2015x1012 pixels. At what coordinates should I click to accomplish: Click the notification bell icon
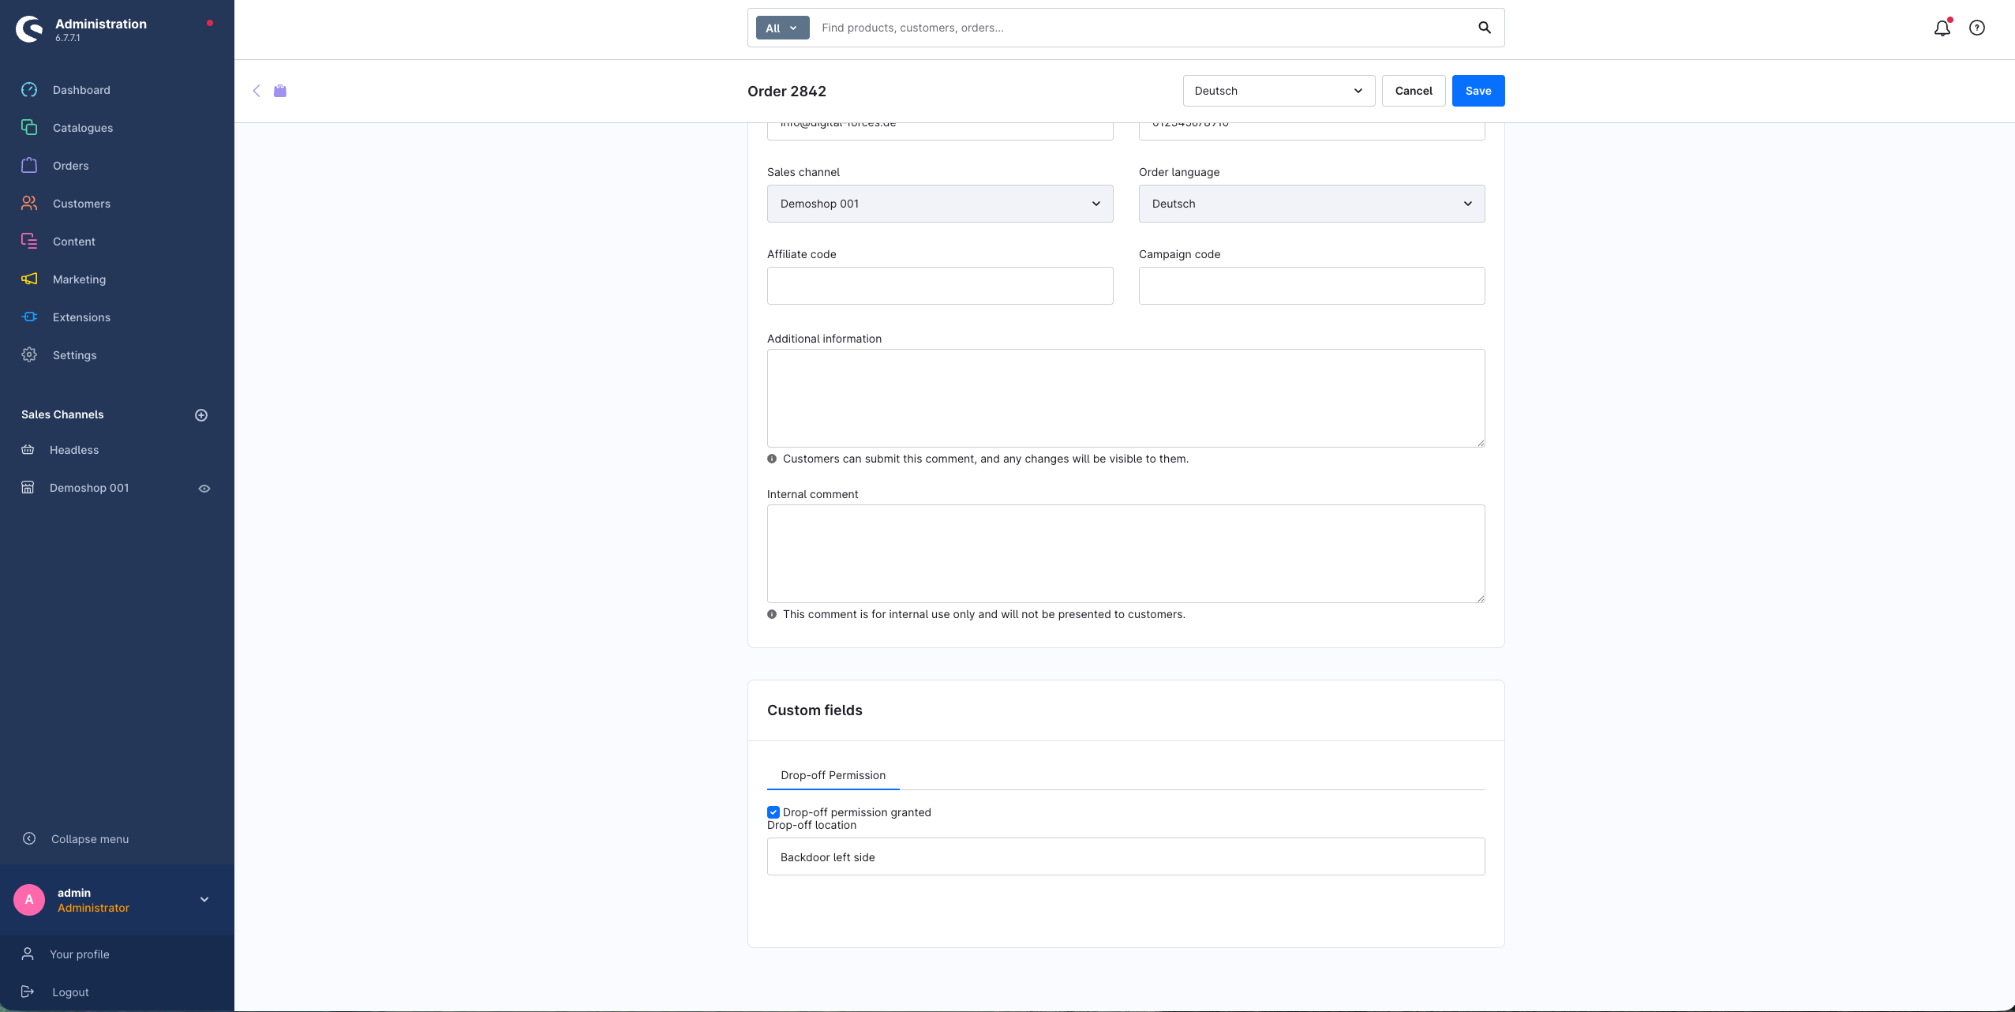pyautogui.click(x=1942, y=28)
